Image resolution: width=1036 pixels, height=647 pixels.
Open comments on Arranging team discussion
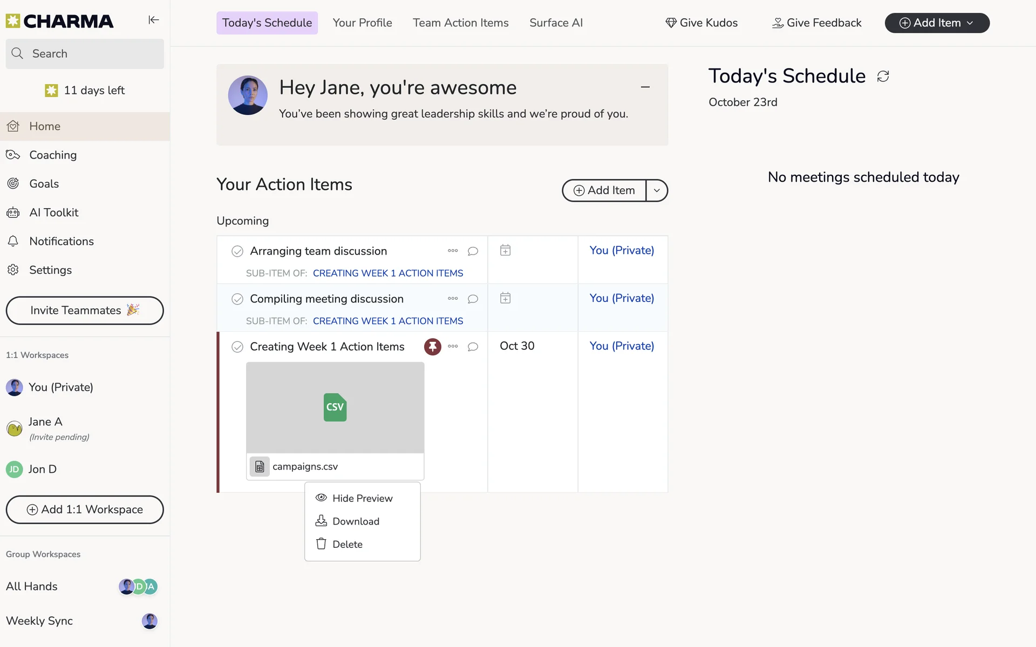(x=473, y=251)
